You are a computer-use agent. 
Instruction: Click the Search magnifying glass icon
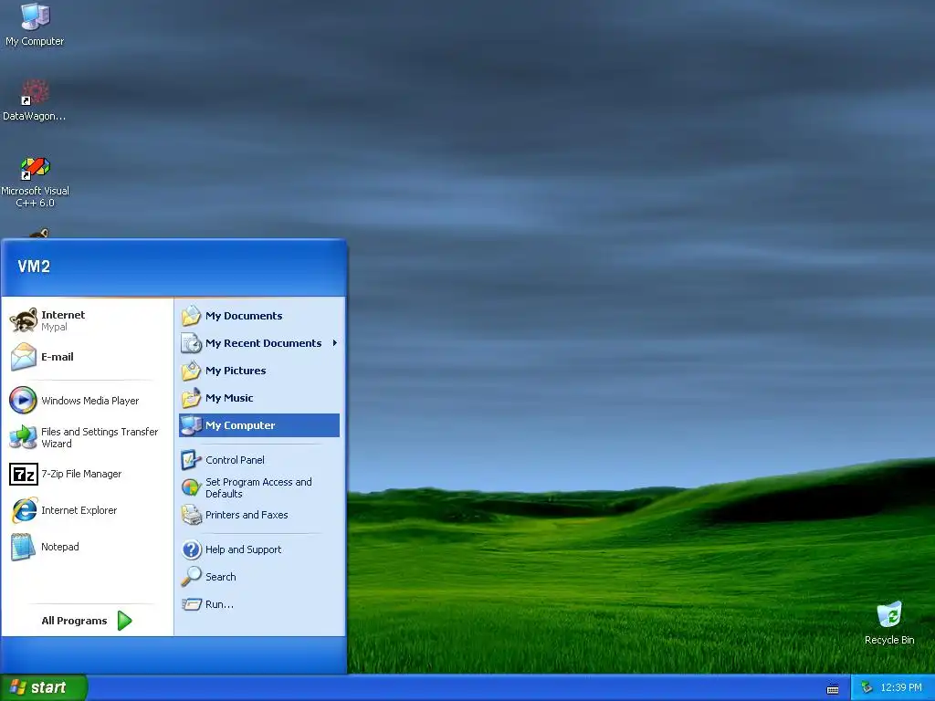point(192,577)
